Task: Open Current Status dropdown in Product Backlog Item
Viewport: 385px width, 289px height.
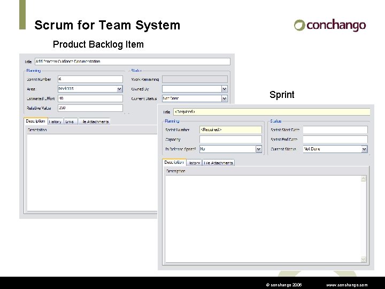Action: coord(224,98)
